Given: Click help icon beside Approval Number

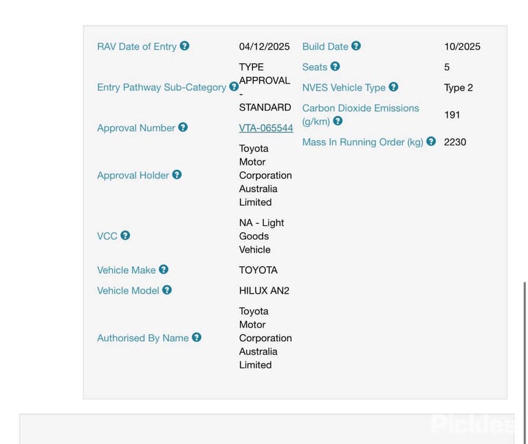Looking at the screenshot, I should tap(183, 127).
